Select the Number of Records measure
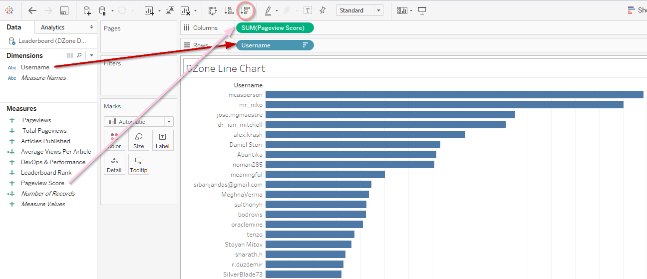Viewport: 647px width, 279px height. point(48,194)
